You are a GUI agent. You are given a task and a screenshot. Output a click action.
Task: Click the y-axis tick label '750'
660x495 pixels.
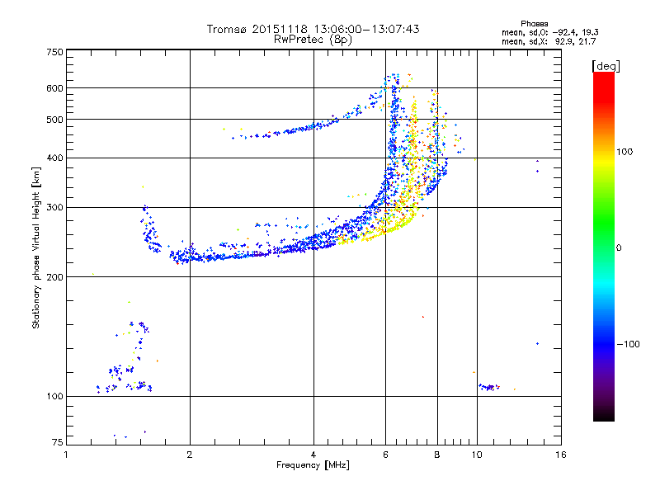pyautogui.click(x=55, y=52)
